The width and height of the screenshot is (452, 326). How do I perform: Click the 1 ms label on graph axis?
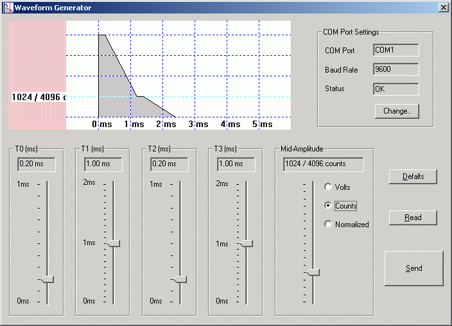pyautogui.click(x=134, y=124)
